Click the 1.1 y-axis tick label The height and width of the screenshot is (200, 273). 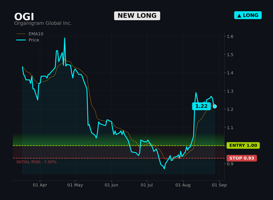(230, 128)
